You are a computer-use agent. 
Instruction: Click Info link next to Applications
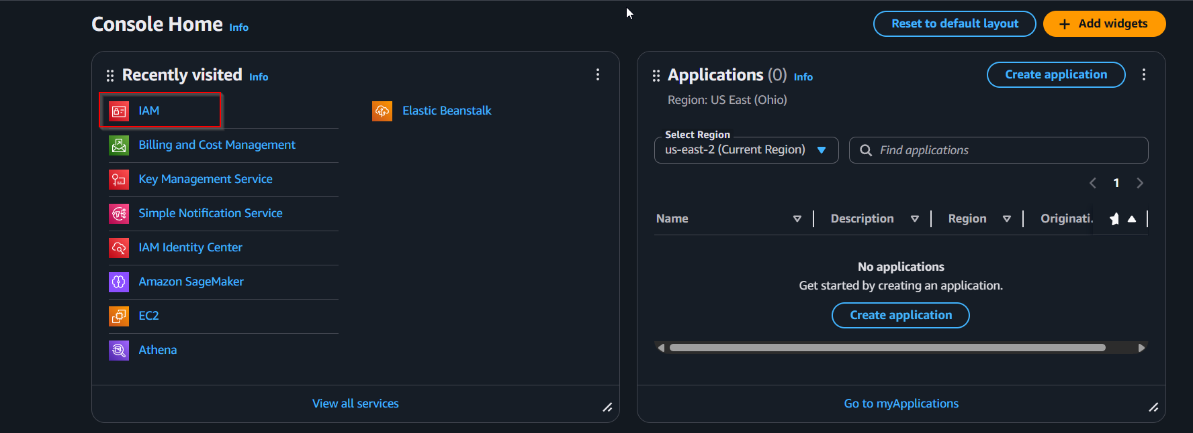tap(803, 77)
